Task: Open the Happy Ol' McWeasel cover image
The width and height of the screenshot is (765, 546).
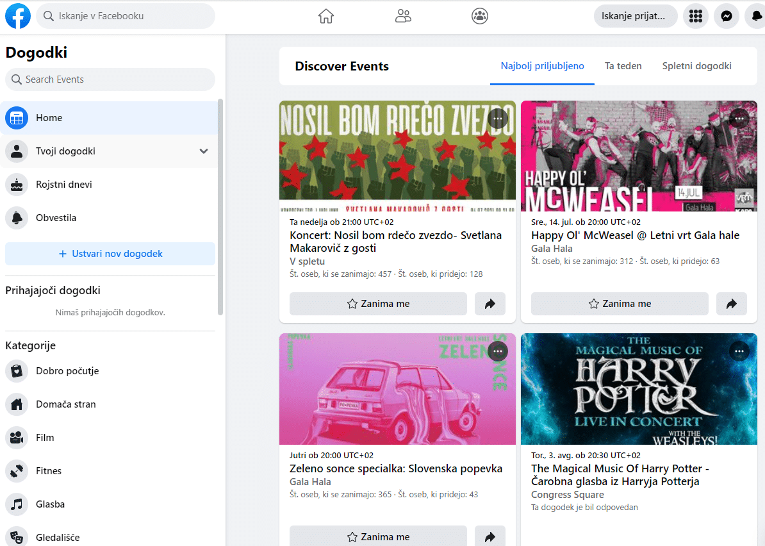Action: pos(639,156)
